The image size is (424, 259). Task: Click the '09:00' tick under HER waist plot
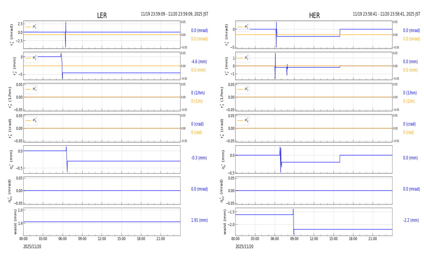[294, 239]
